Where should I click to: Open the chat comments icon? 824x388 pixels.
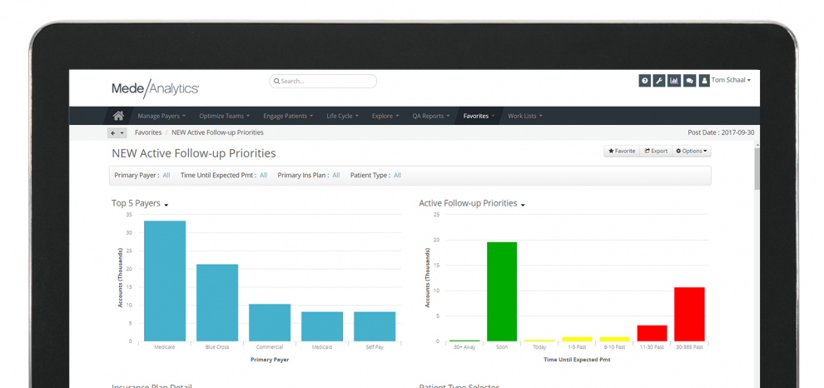coord(689,81)
